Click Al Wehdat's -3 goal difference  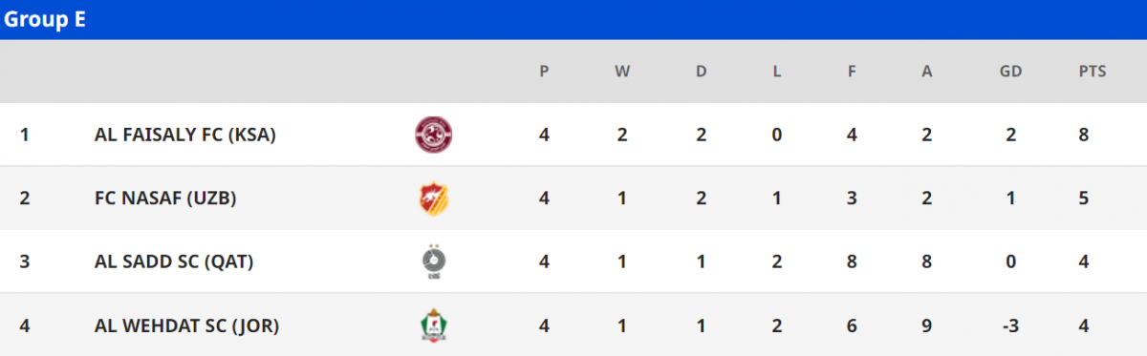coord(1009,325)
